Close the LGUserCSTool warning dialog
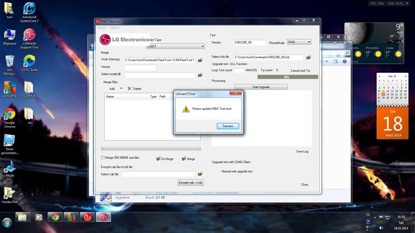The height and width of the screenshot is (233, 415). (236, 93)
